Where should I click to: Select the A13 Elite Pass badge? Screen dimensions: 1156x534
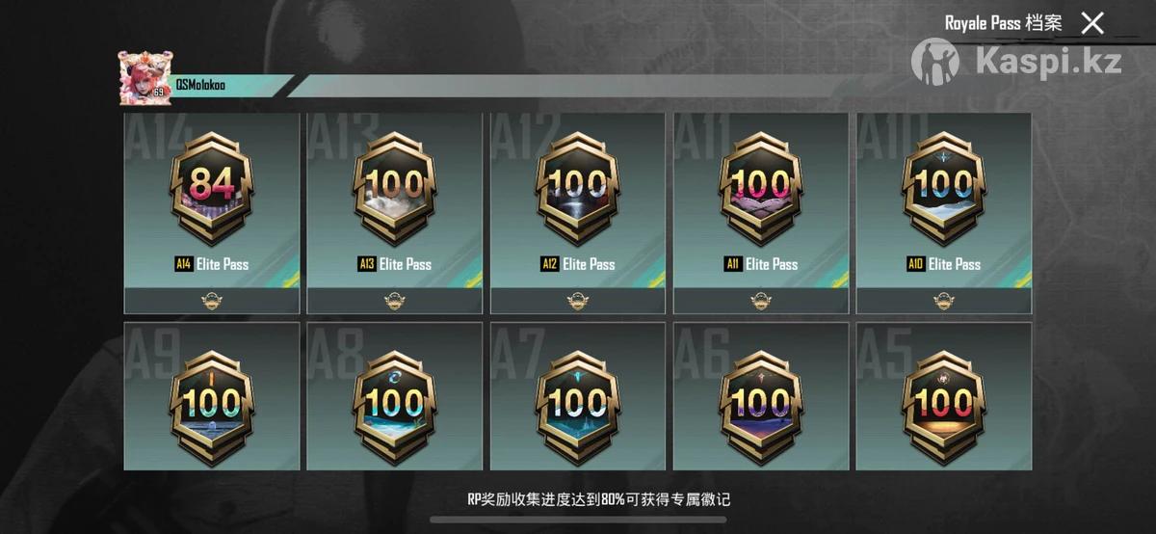394,186
